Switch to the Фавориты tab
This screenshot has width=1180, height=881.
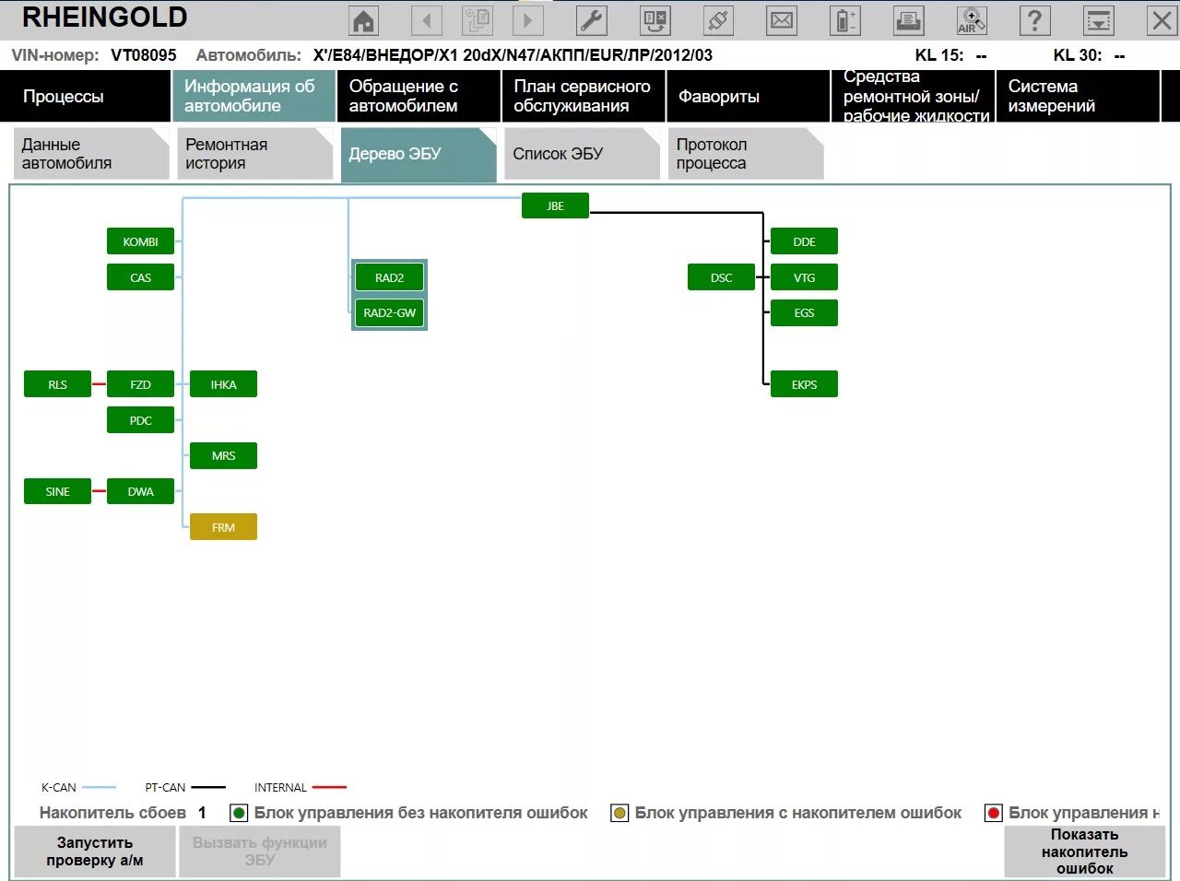[x=749, y=96]
